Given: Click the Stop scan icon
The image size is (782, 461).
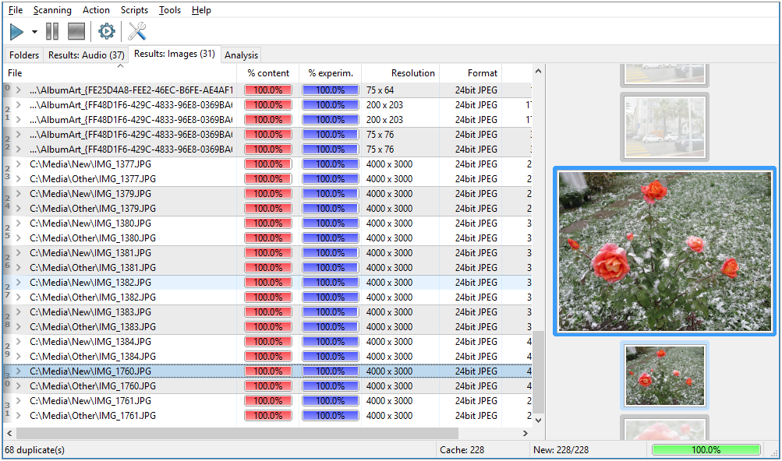Looking at the screenshot, I should (76, 32).
